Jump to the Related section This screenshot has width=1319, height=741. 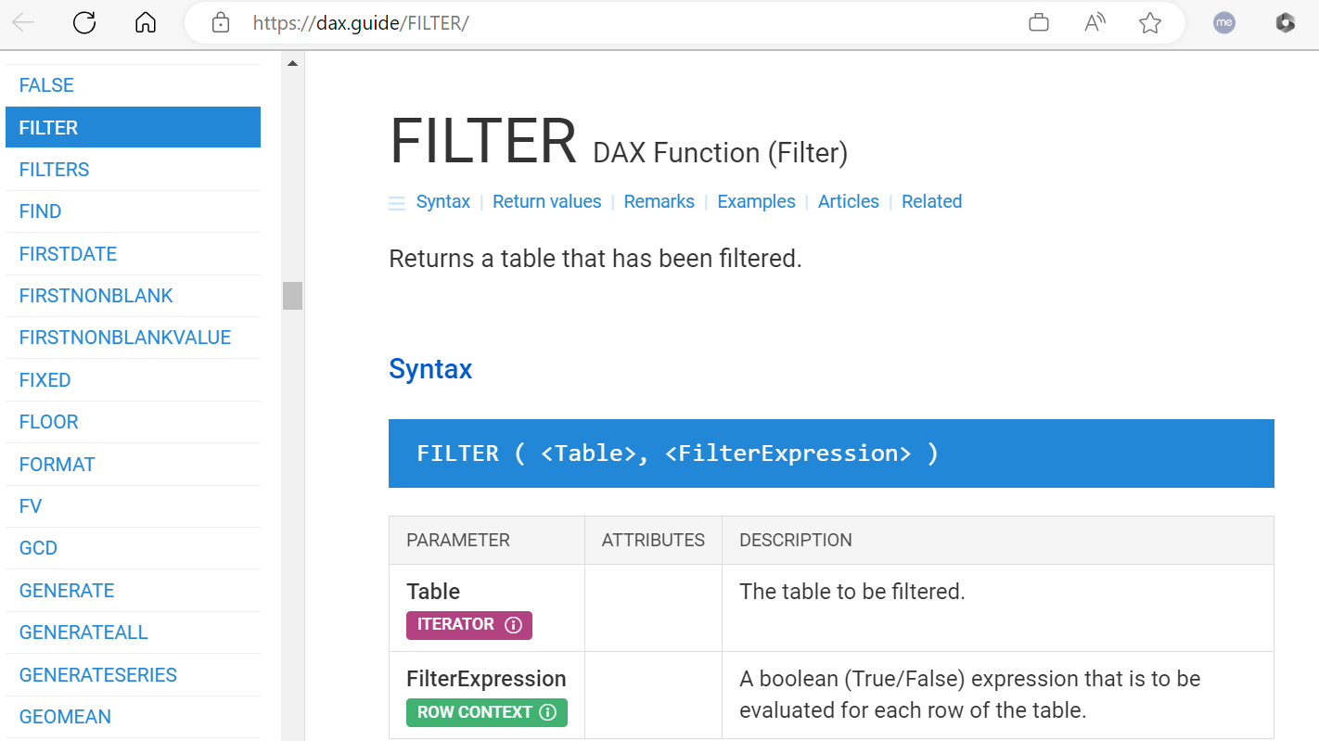tap(931, 201)
